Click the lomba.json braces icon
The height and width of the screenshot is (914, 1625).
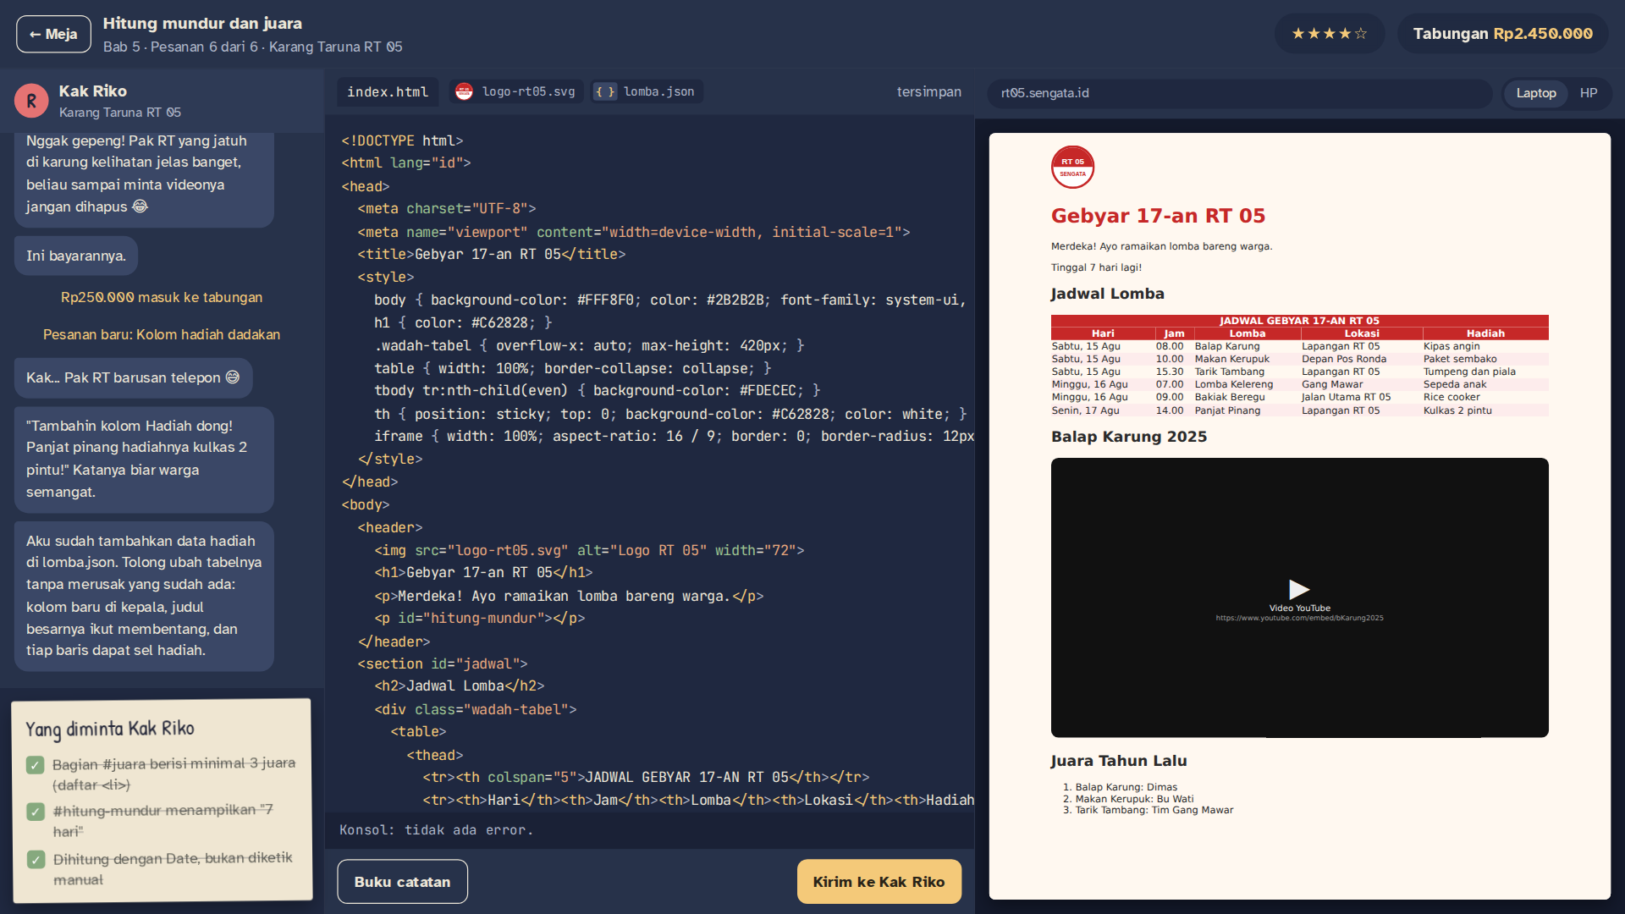605,91
